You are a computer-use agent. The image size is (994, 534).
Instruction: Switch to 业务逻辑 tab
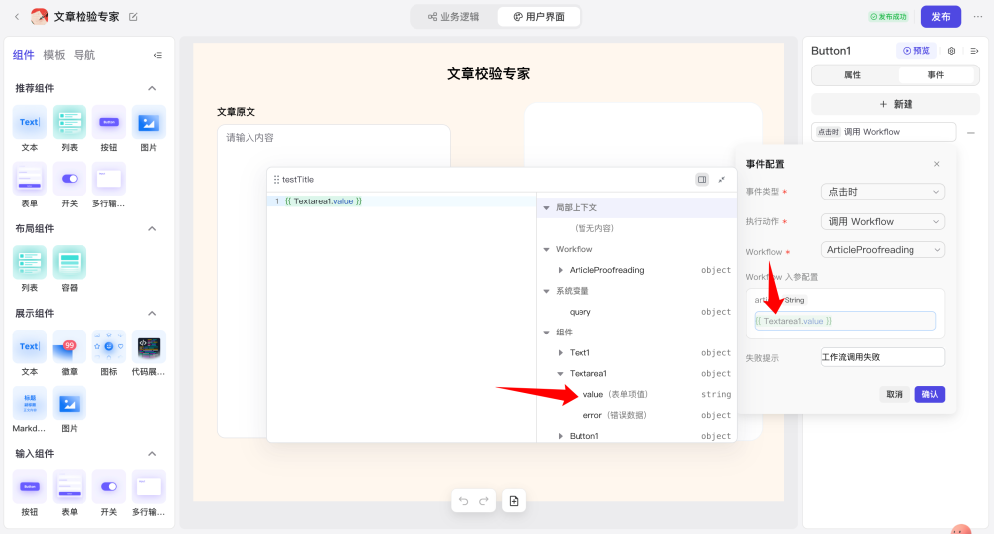click(x=454, y=17)
